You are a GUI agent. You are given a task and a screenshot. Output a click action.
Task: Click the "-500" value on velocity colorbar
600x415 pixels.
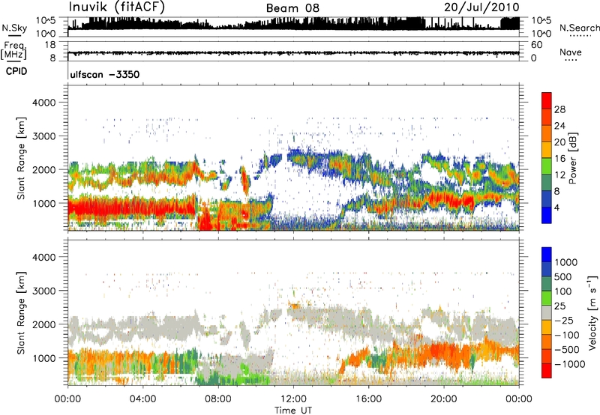567,350
